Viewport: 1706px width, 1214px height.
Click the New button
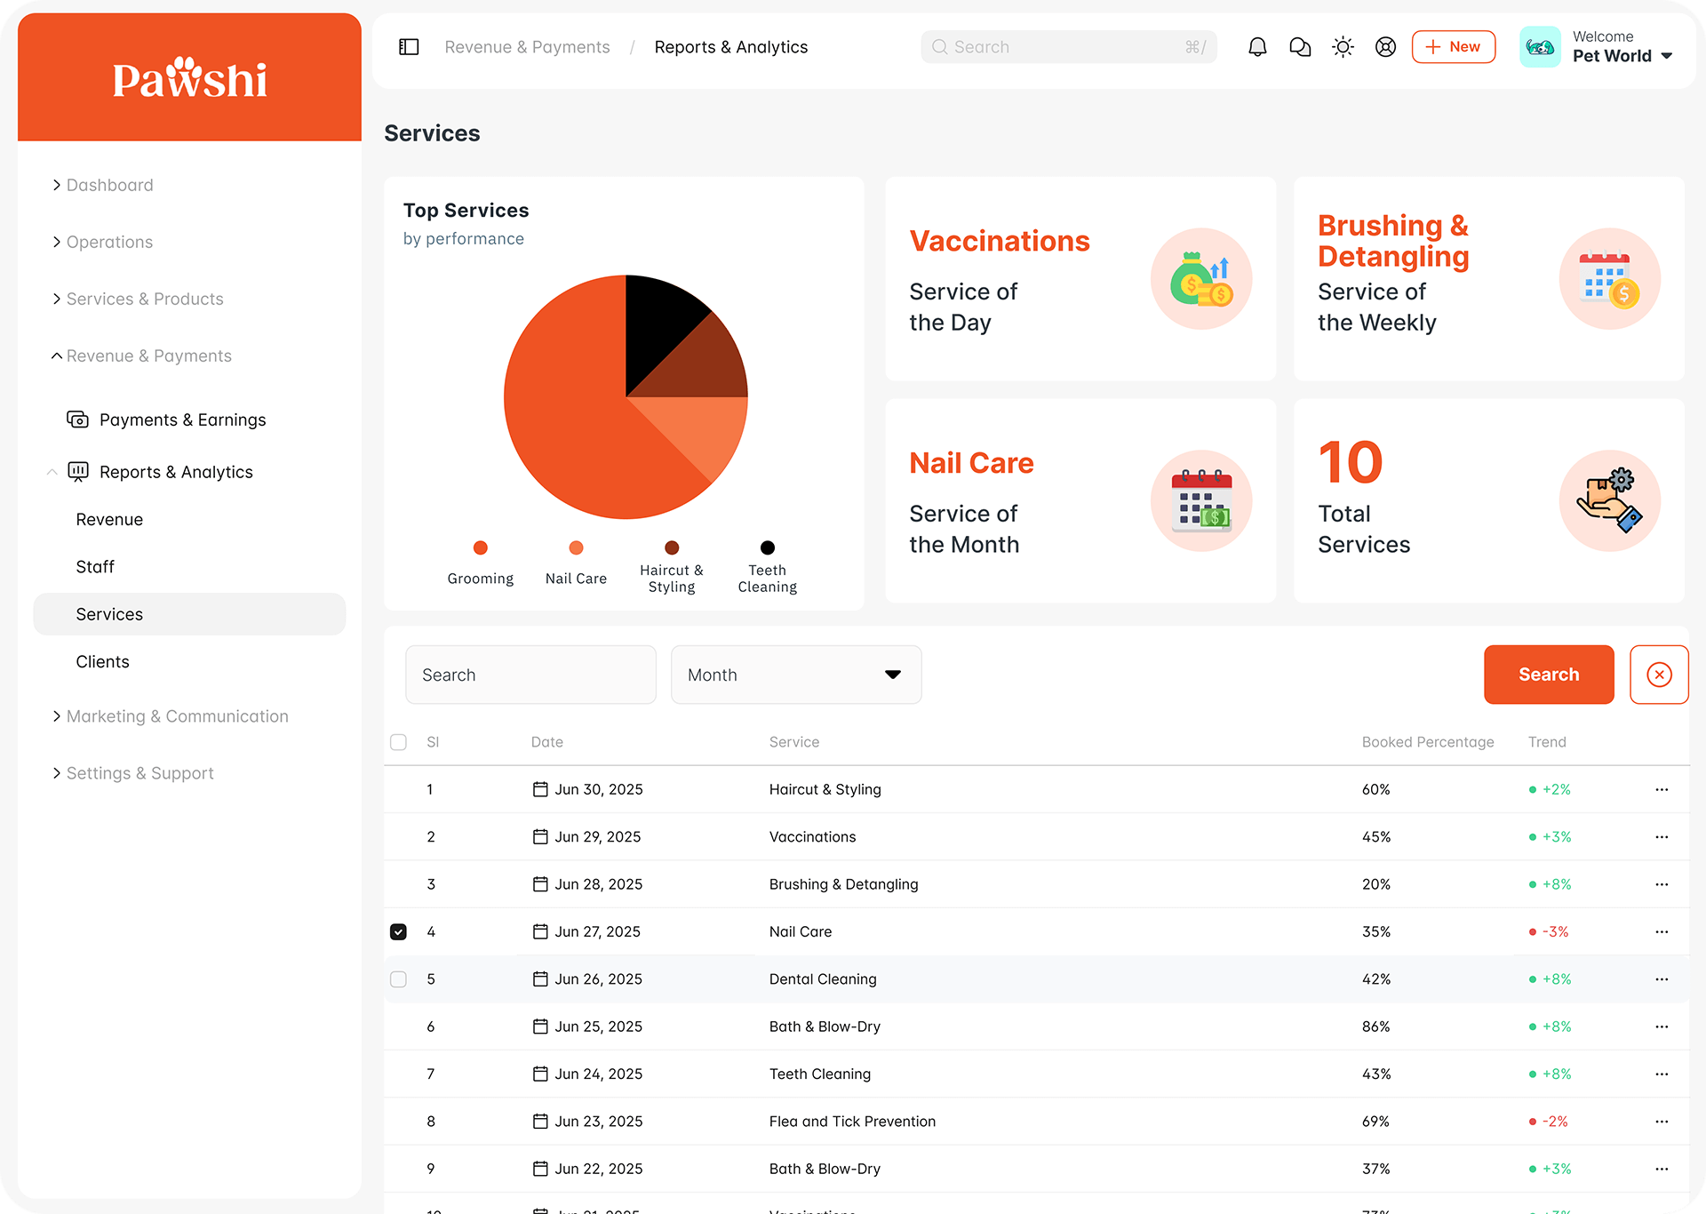(x=1453, y=47)
